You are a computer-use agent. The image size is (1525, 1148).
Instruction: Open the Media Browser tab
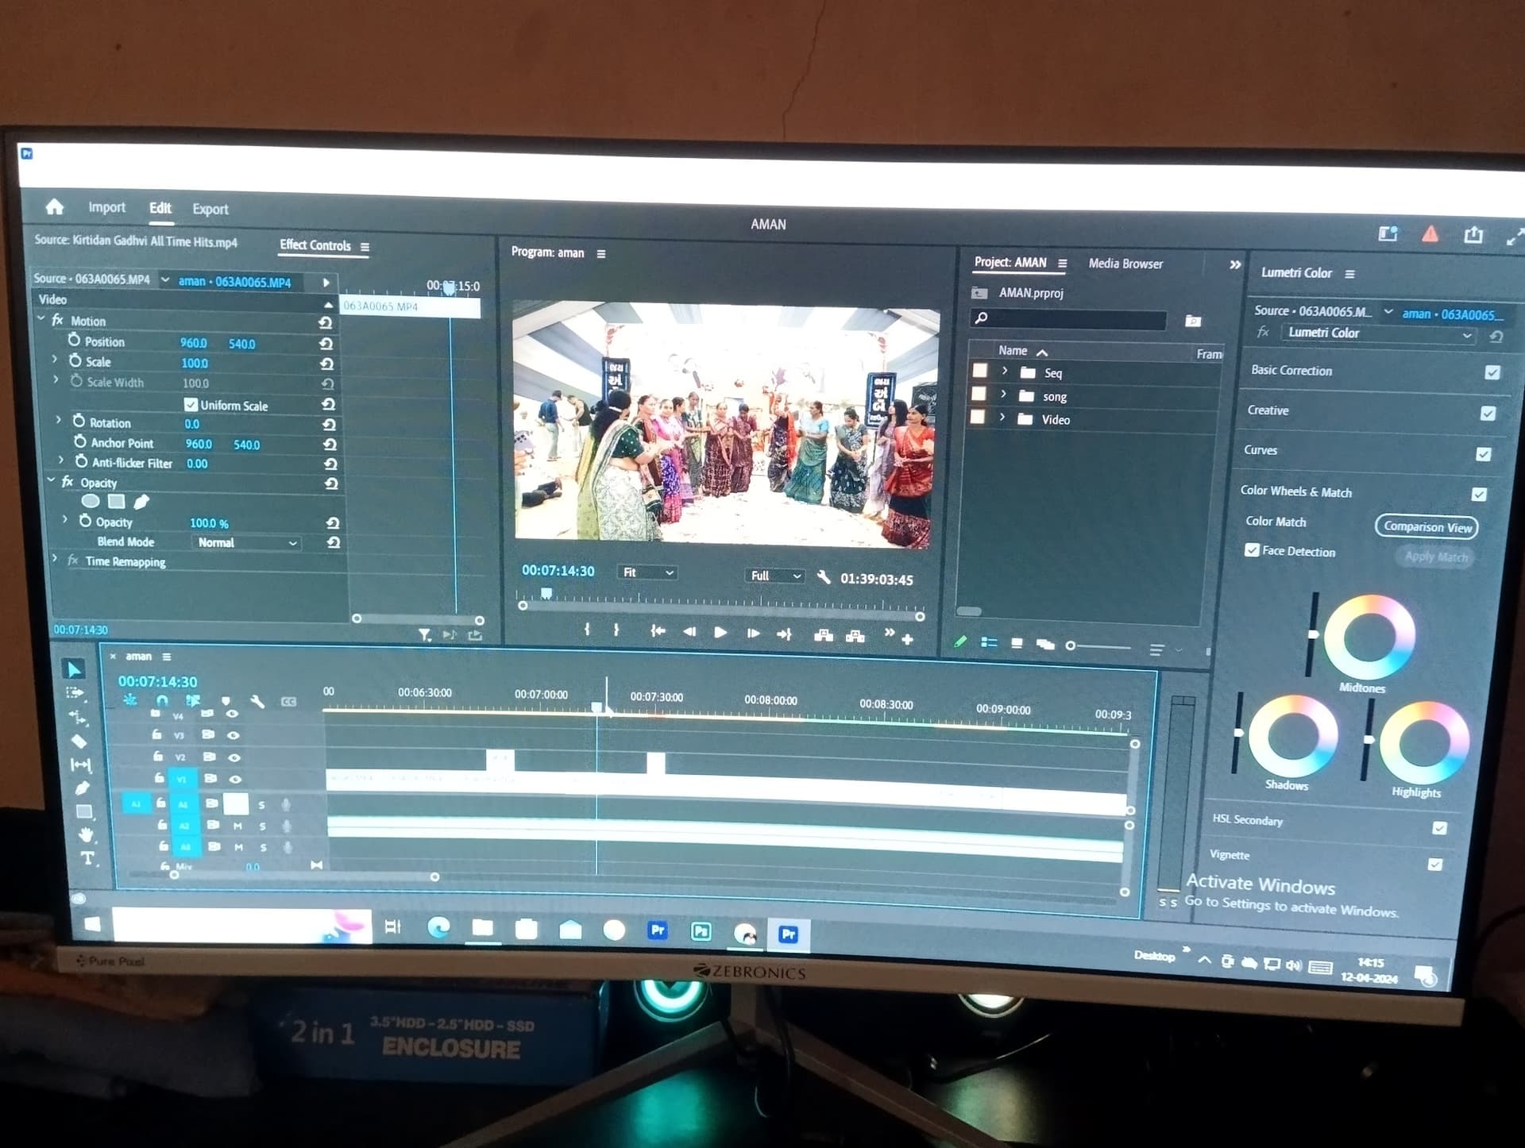[1125, 264]
